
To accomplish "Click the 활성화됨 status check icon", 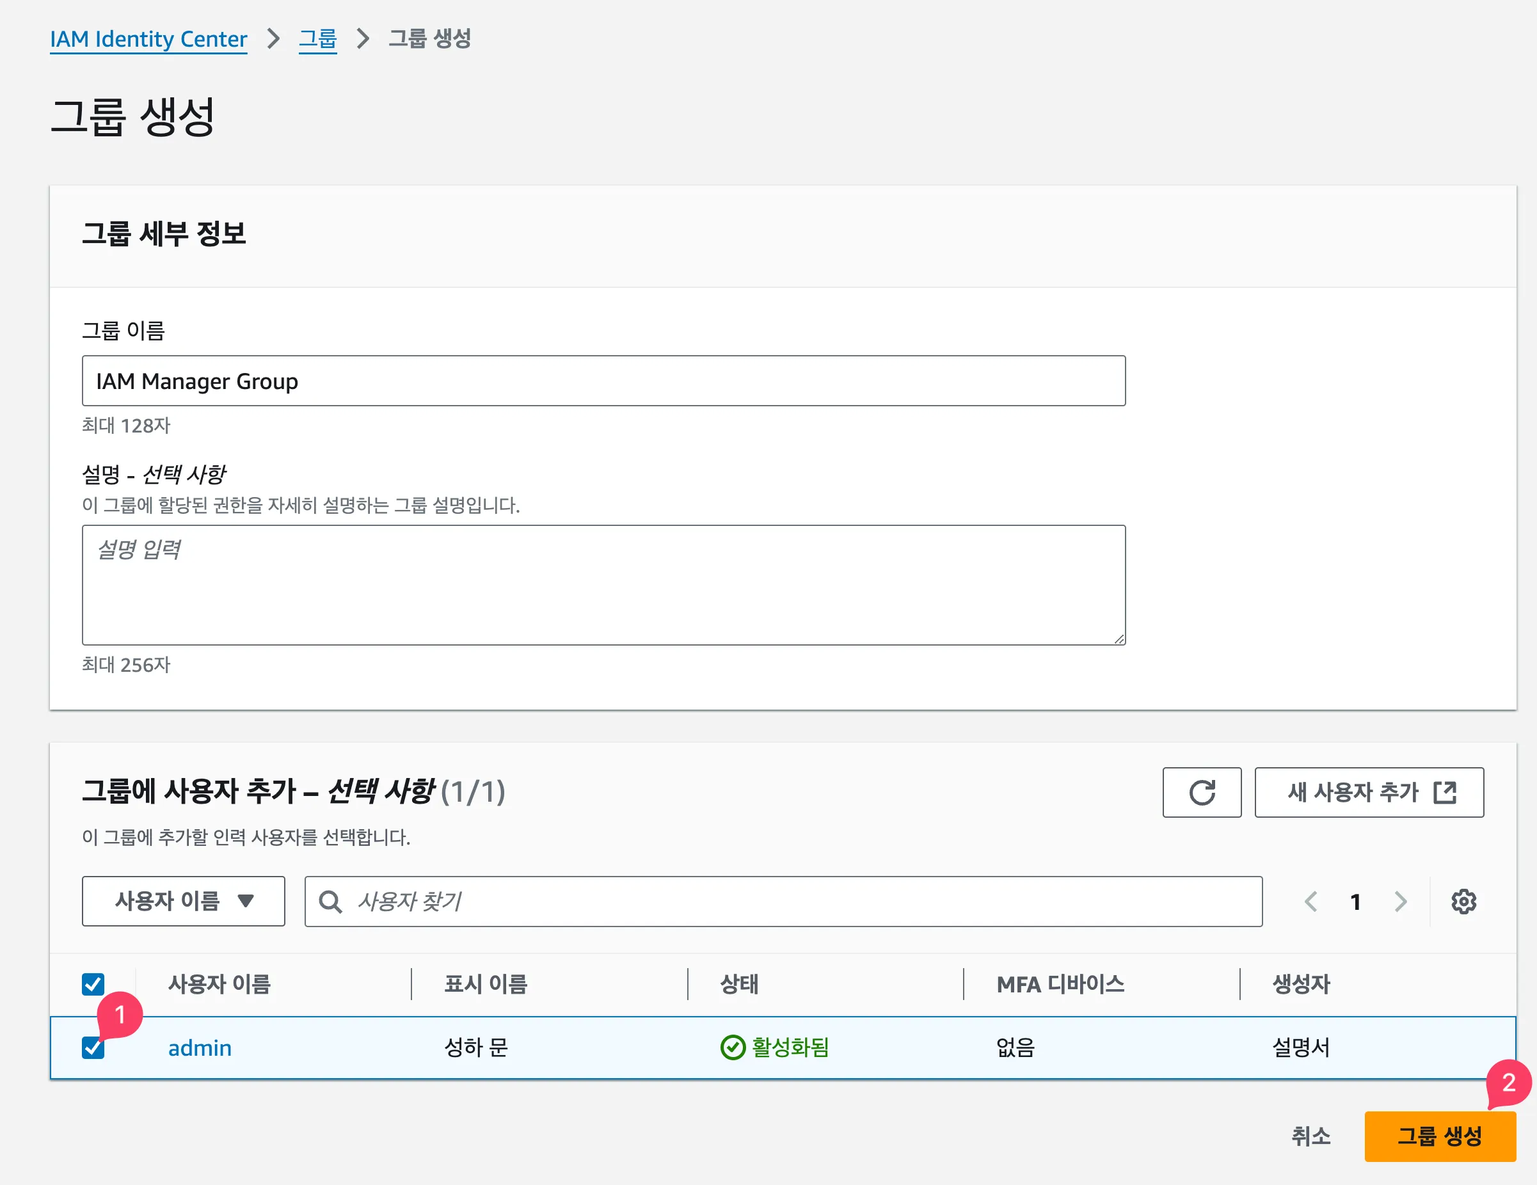I will coord(733,1047).
